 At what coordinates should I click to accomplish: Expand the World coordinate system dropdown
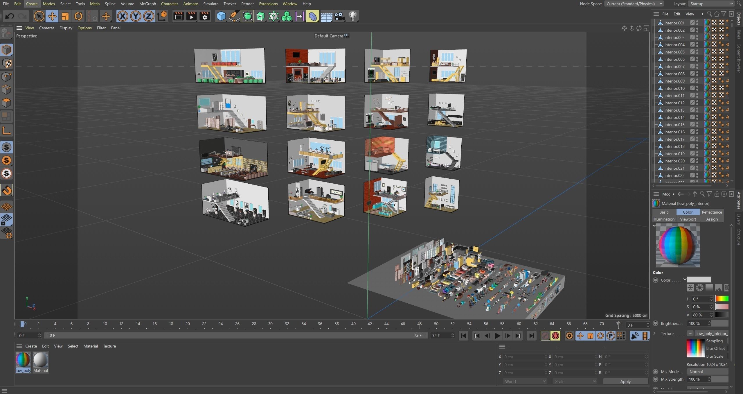525,382
